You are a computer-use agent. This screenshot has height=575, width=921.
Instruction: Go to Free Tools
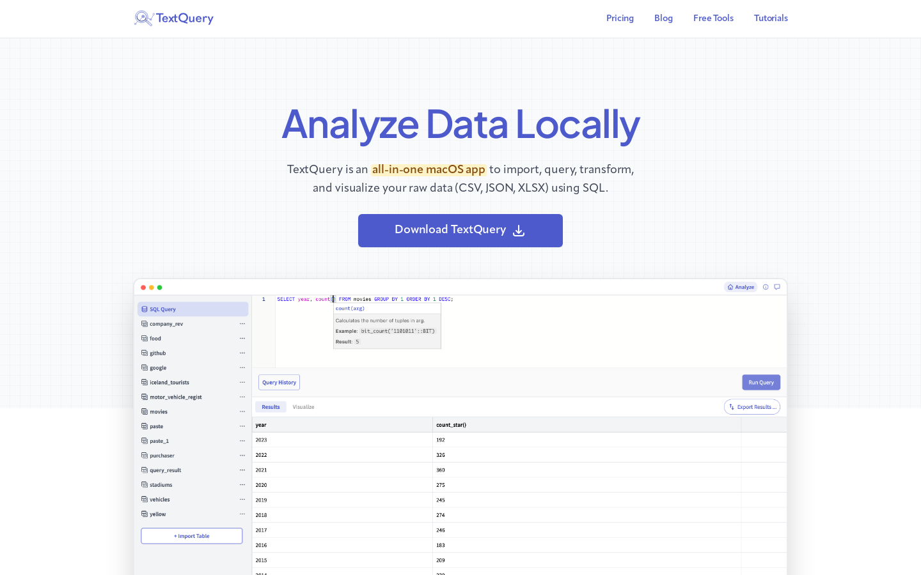pyautogui.click(x=713, y=18)
